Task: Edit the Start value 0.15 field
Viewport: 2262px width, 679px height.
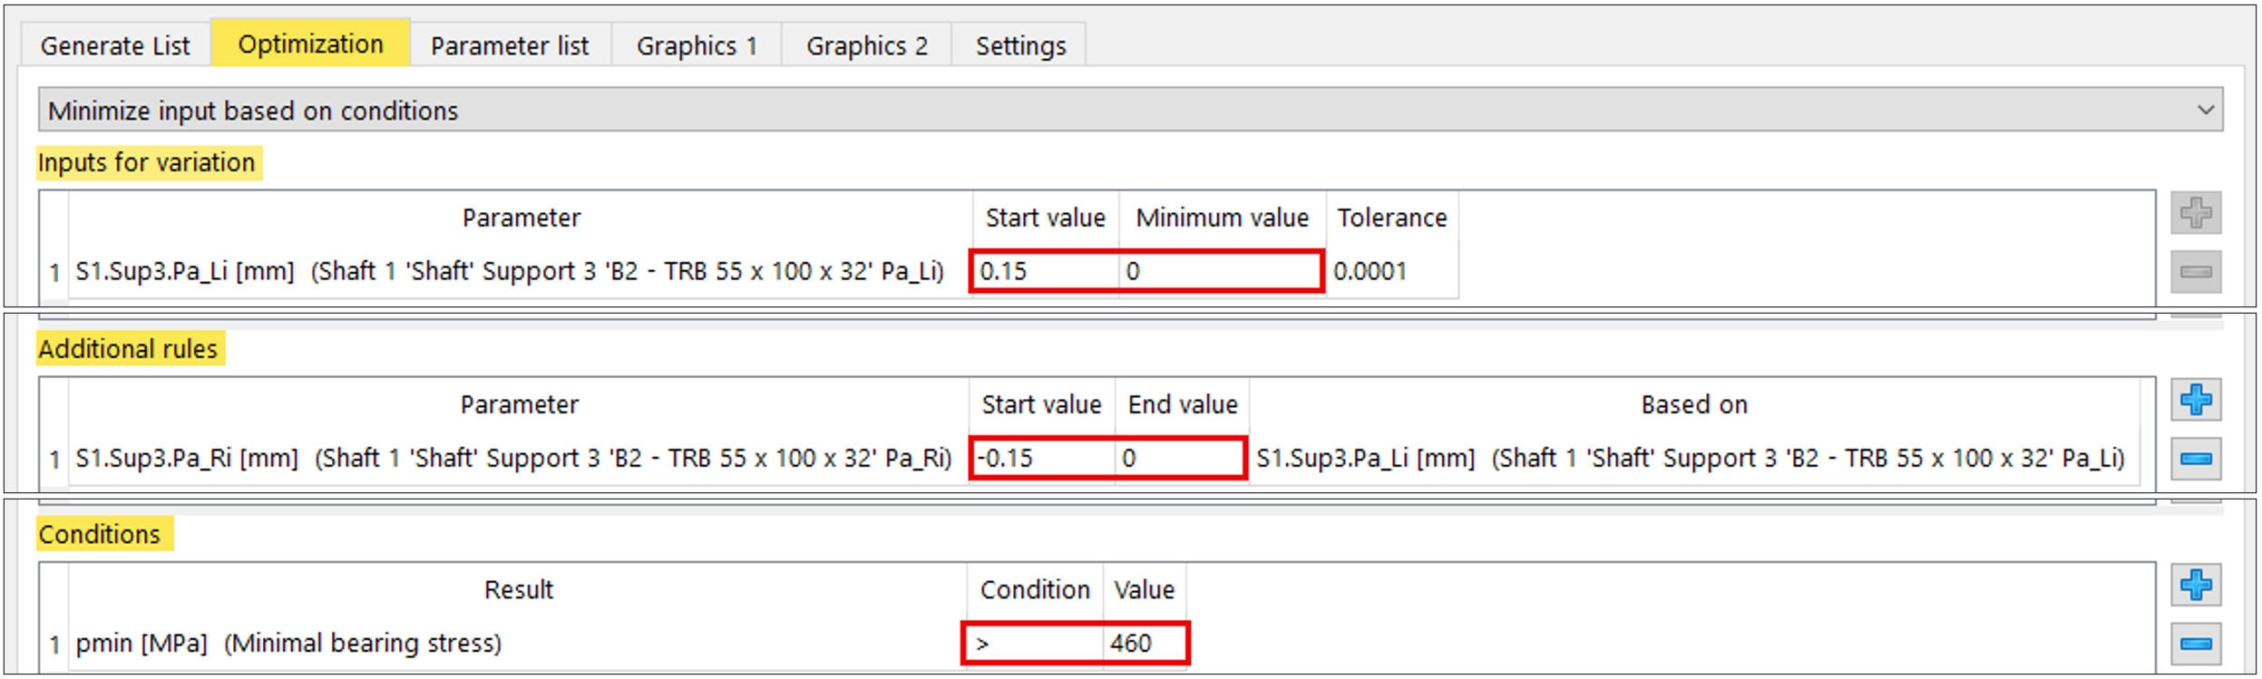Action: pos(1044,271)
